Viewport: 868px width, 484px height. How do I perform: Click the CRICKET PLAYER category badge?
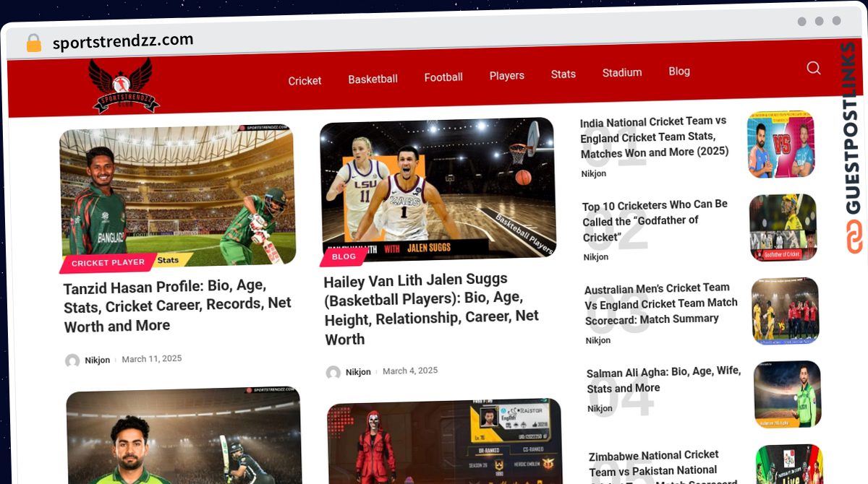click(x=108, y=263)
